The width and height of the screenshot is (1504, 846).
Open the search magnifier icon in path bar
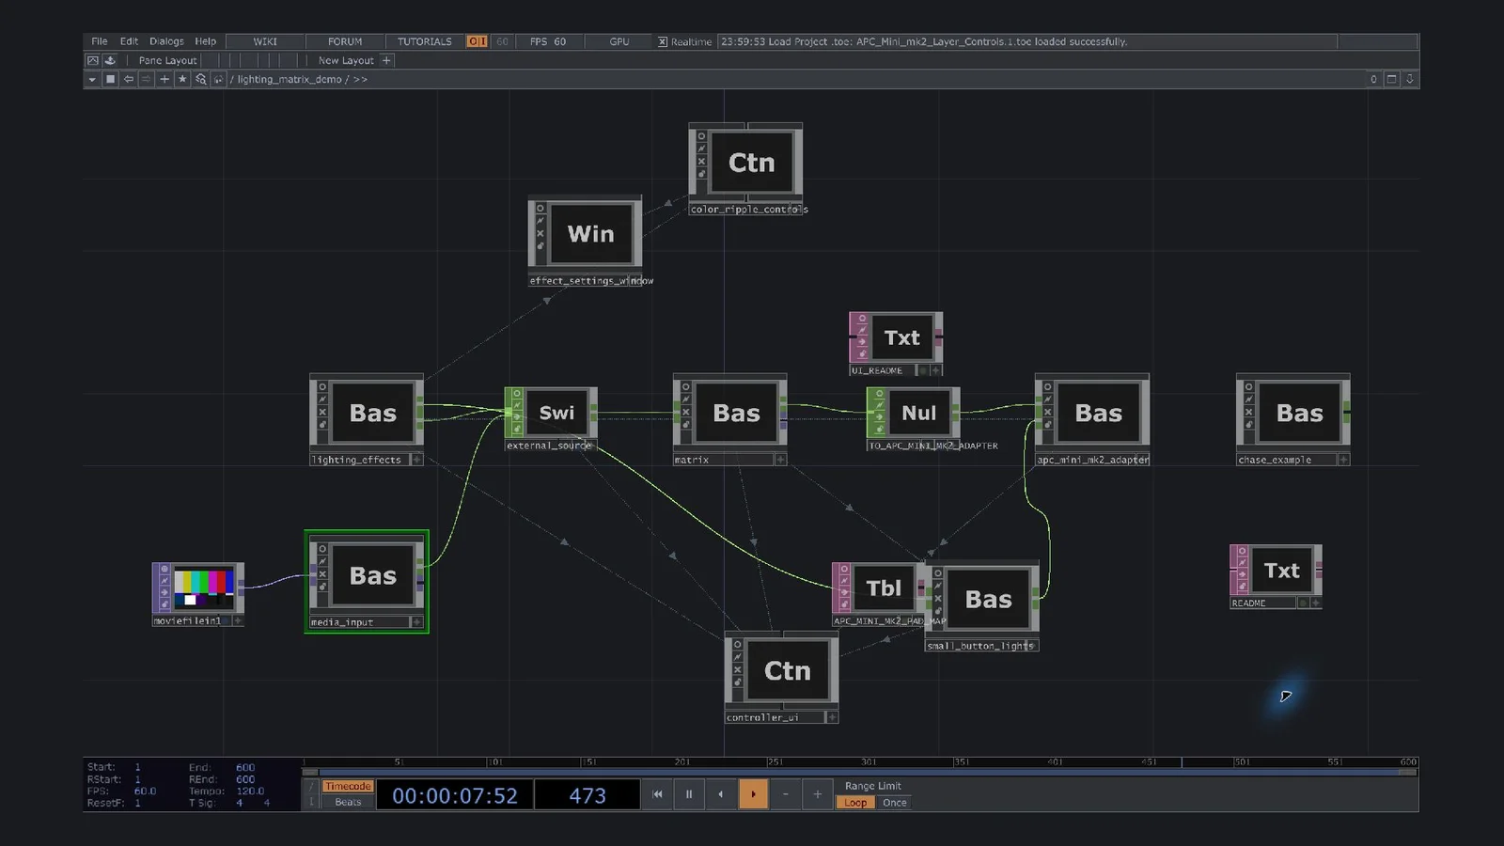[200, 80]
